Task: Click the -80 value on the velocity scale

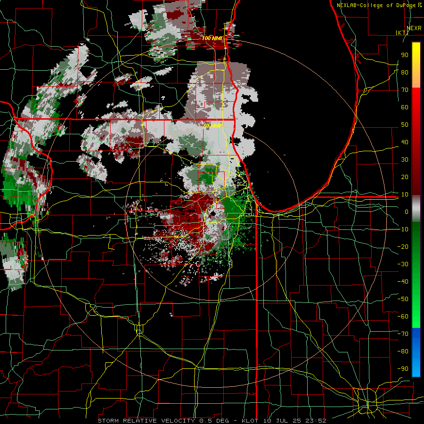Action: (x=403, y=351)
